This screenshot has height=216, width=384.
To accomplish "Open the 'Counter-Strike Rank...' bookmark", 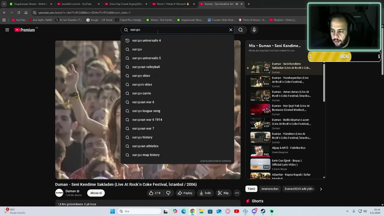I will (221, 20).
